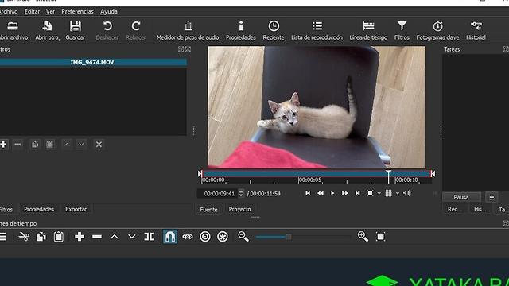Viewport: 509px width, 286px height.
Task: Undock the filters panel
Action: tap(181, 49)
